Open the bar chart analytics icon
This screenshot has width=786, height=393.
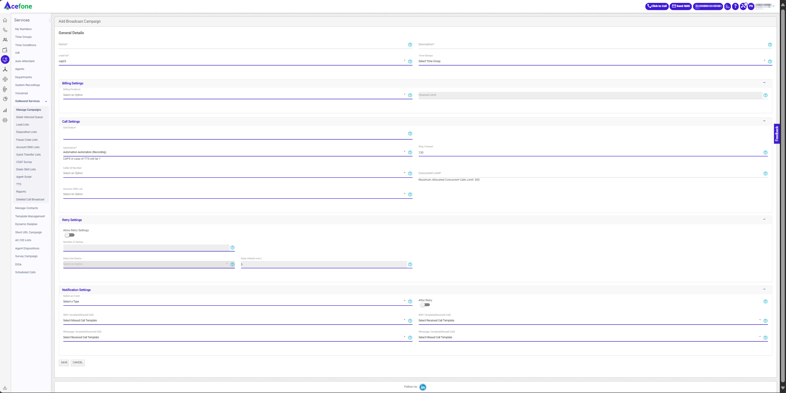pos(5,110)
